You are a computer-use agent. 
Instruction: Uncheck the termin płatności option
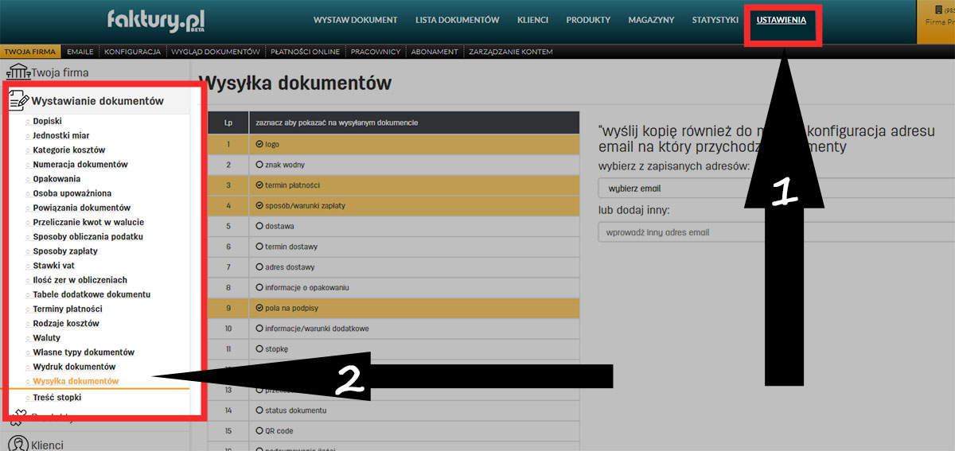pyautogui.click(x=259, y=185)
